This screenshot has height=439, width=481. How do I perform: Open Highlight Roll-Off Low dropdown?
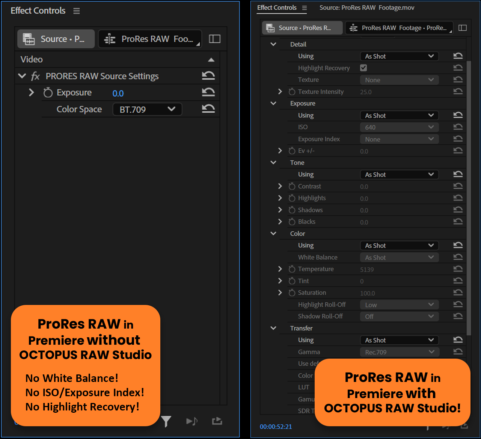point(400,305)
